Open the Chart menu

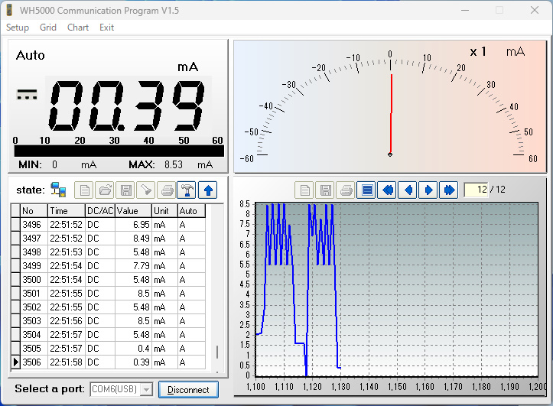point(78,28)
